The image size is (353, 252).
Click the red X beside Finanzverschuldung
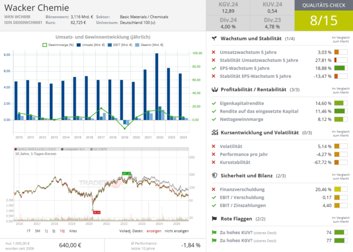pyautogui.click(x=213, y=190)
